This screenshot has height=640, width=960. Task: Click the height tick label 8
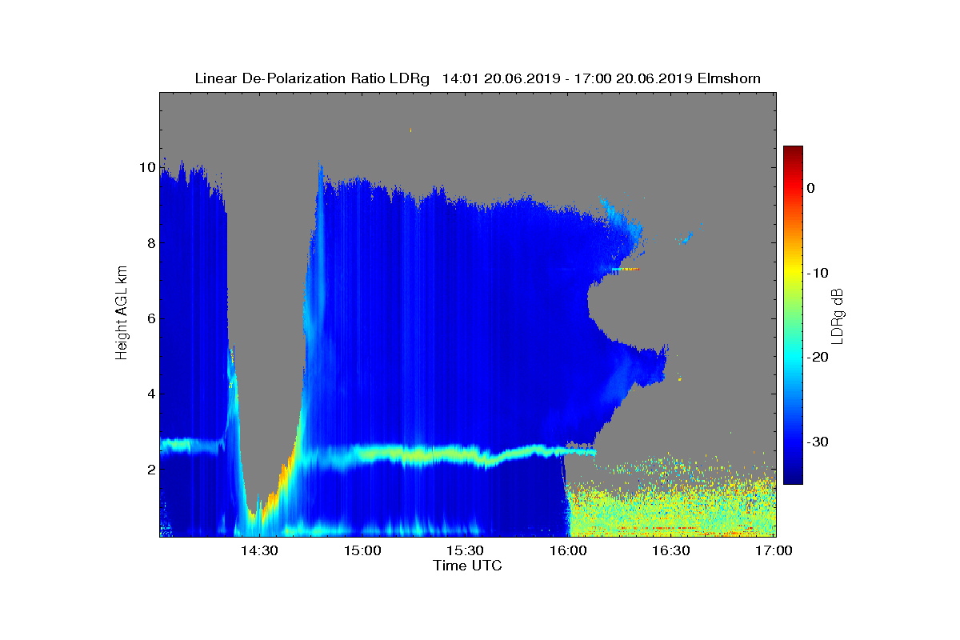tap(150, 242)
